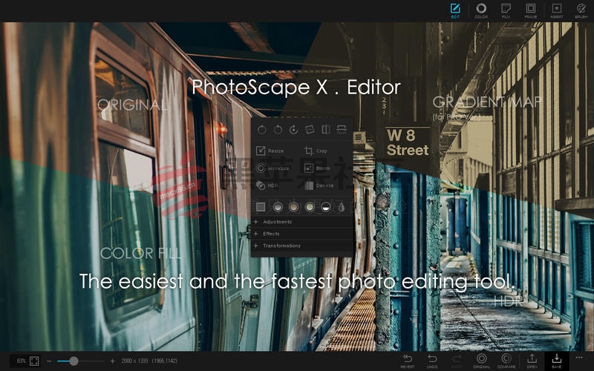Click the fit-to-screen icon

point(34,361)
